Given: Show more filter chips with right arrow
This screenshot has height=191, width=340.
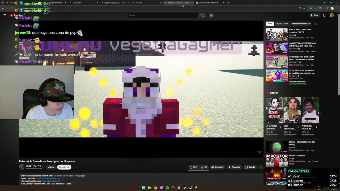Looking at the screenshot, I should (316, 24).
